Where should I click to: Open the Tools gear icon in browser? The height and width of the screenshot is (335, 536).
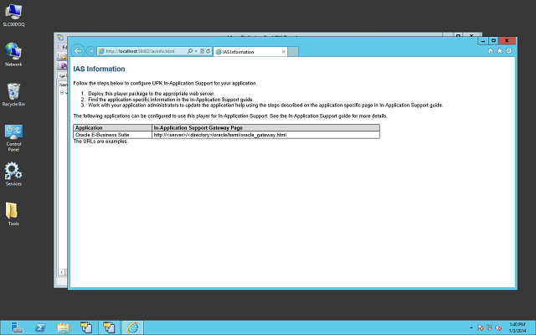(x=509, y=51)
